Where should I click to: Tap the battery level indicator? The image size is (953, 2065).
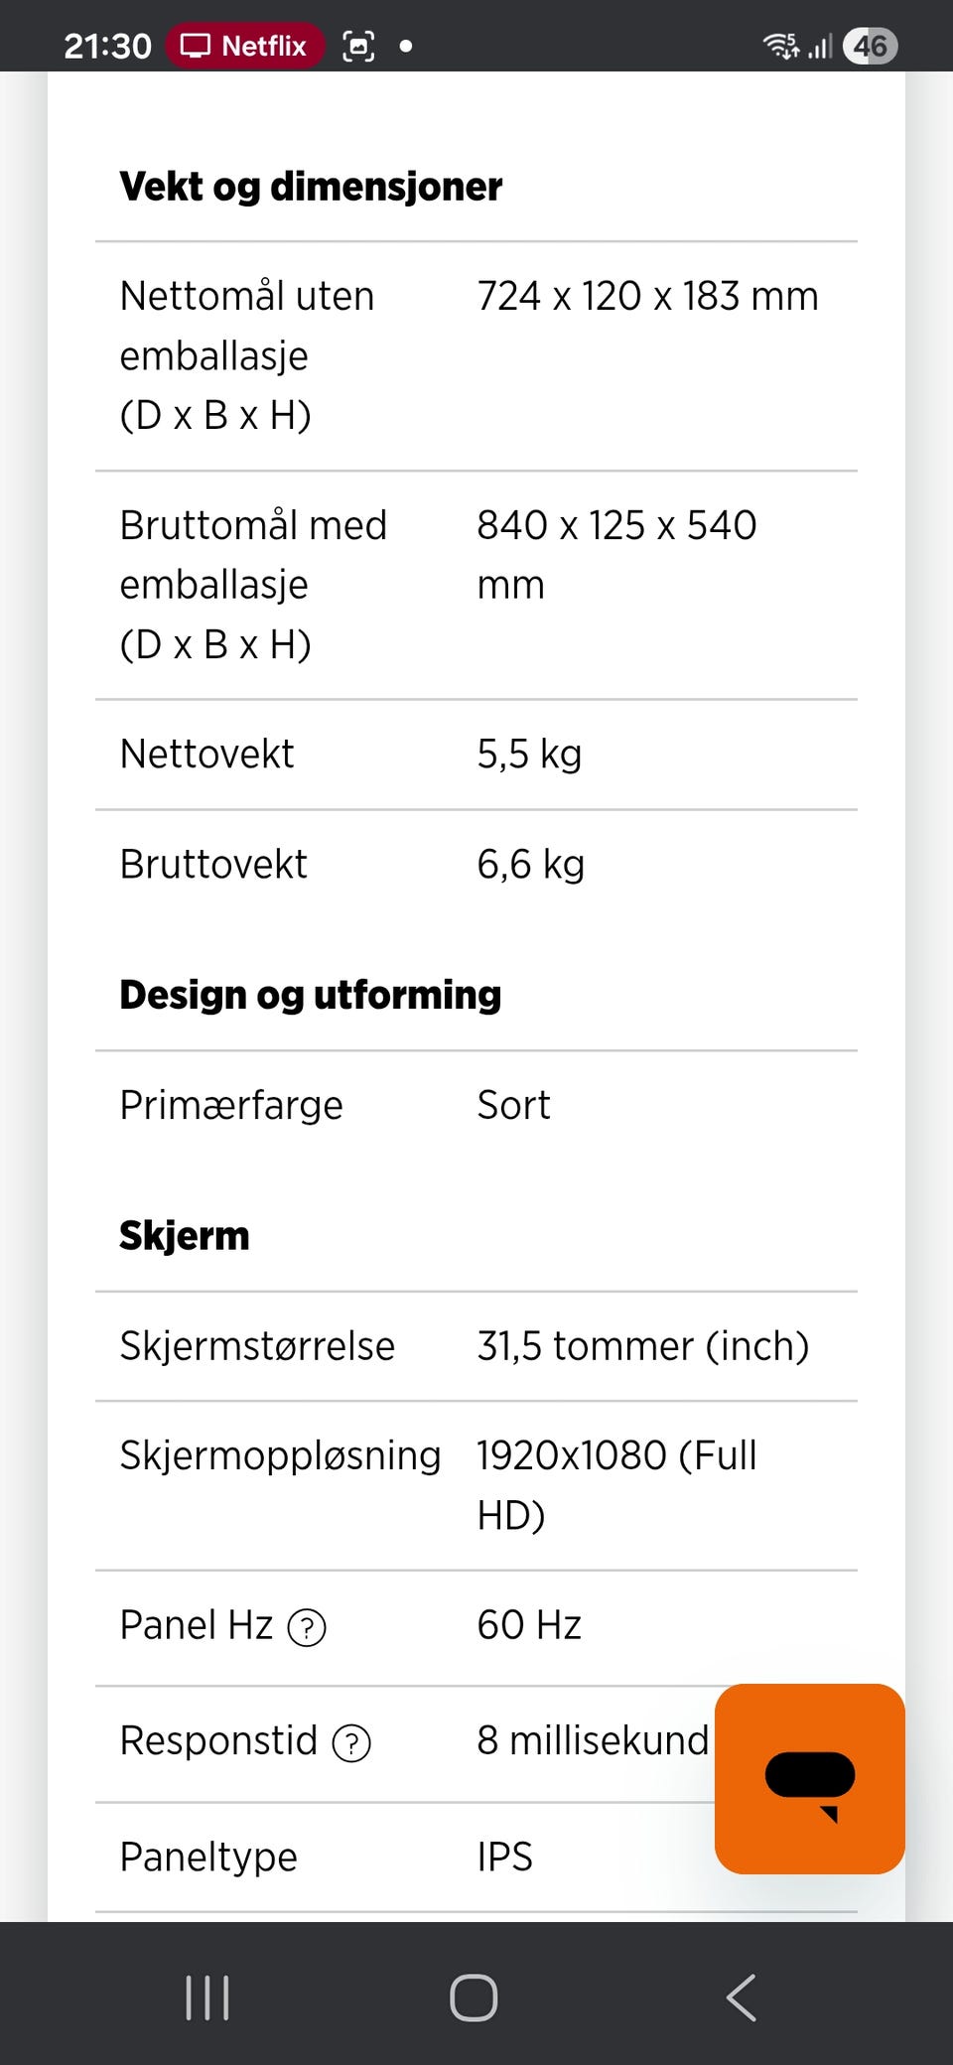[x=870, y=46]
